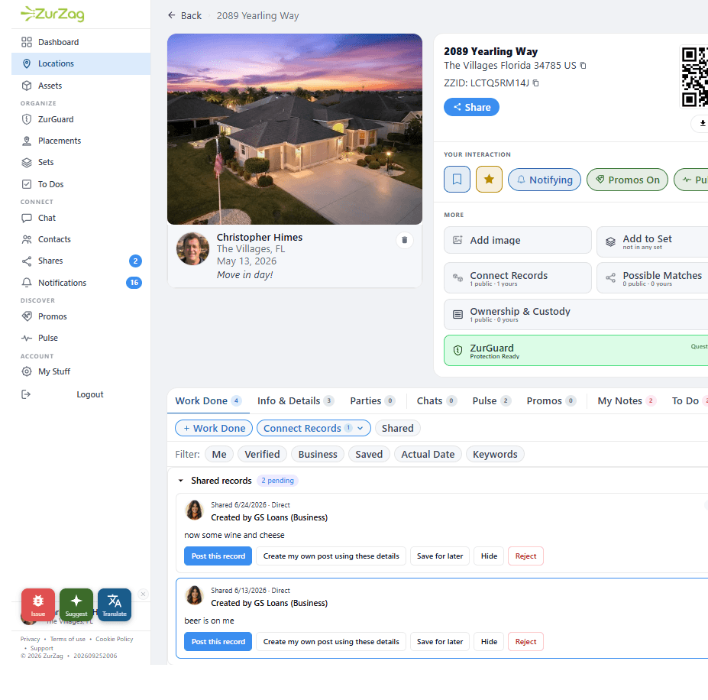Image resolution: width=708 pixels, height=700 pixels.
Task: Switch to the Info & Details tab
Action: (x=296, y=401)
